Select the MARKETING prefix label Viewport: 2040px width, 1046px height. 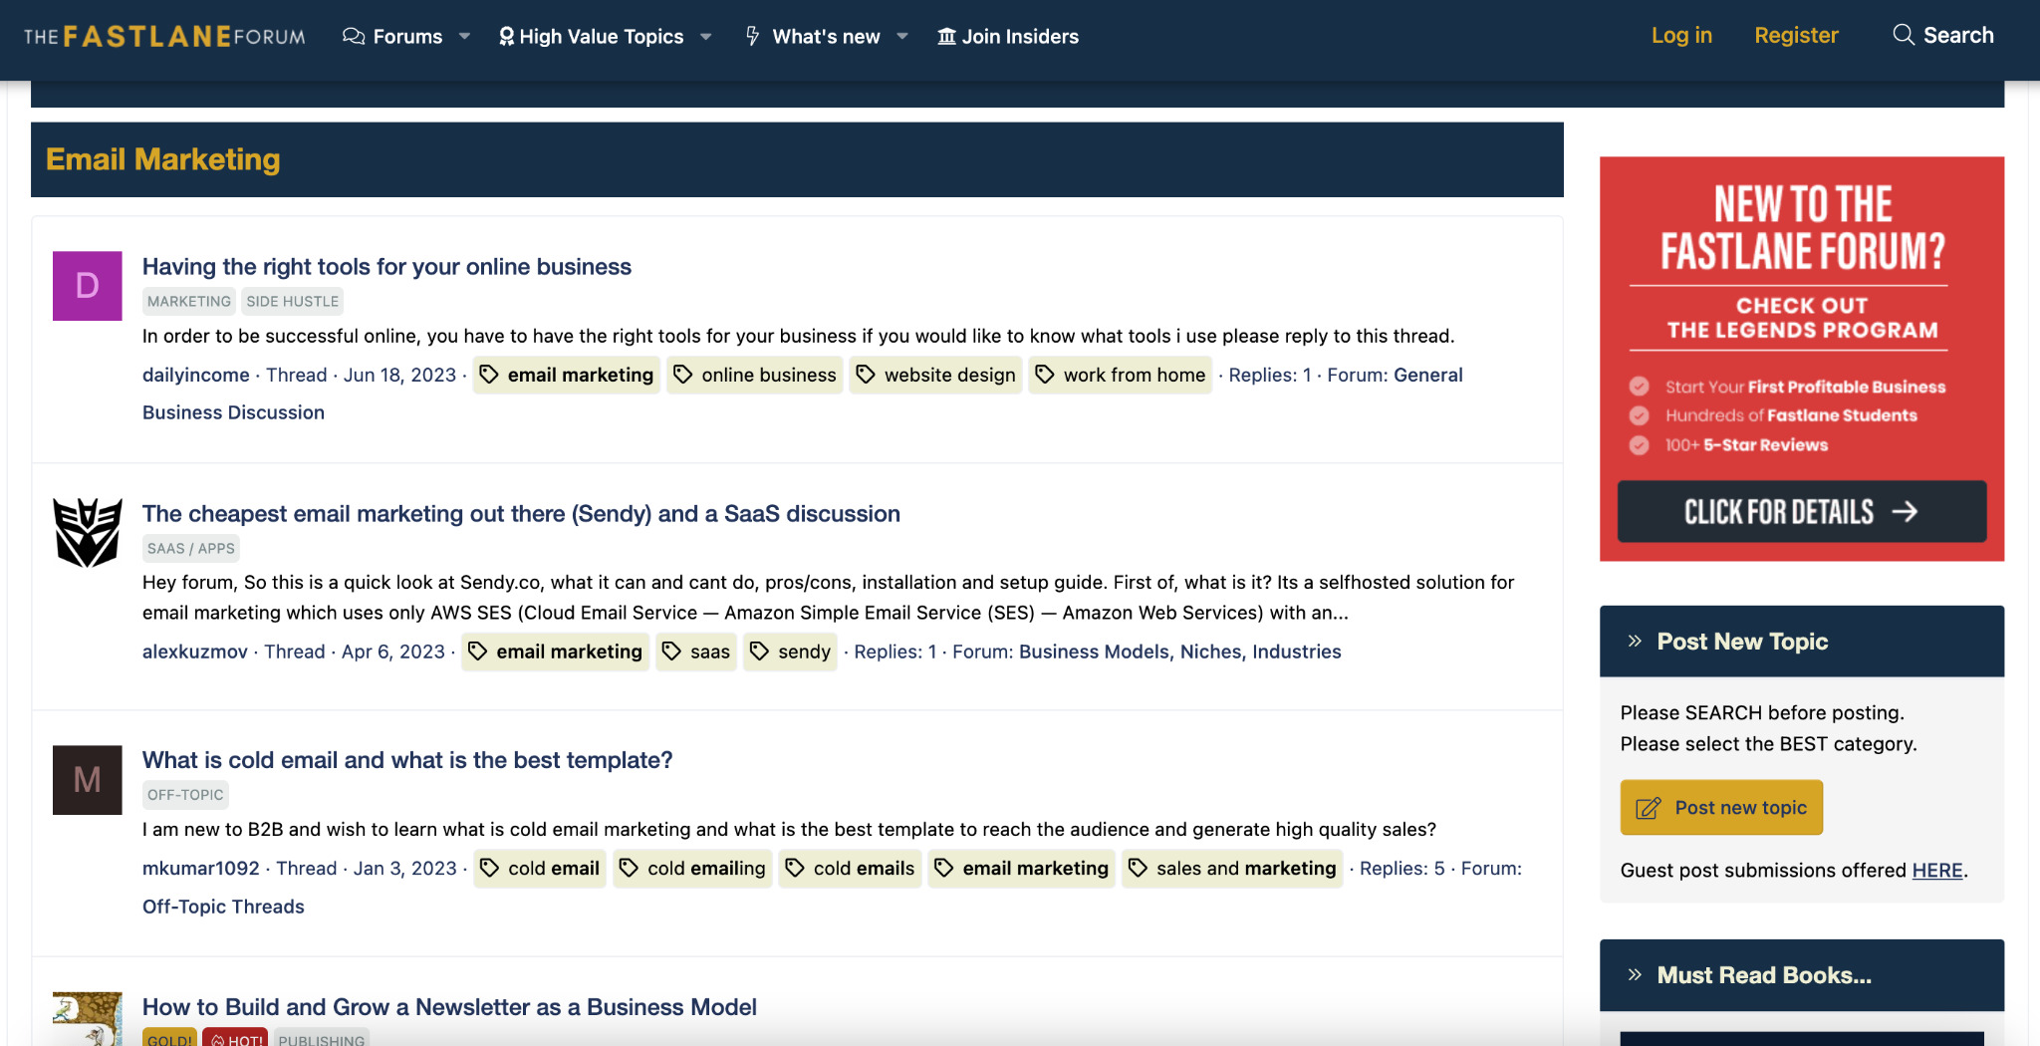[x=189, y=302]
